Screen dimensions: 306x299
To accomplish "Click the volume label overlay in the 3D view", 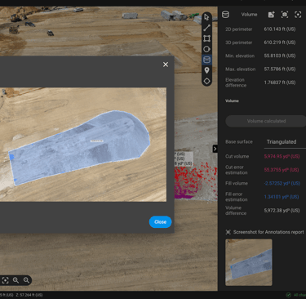I will [x=183, y=158].
